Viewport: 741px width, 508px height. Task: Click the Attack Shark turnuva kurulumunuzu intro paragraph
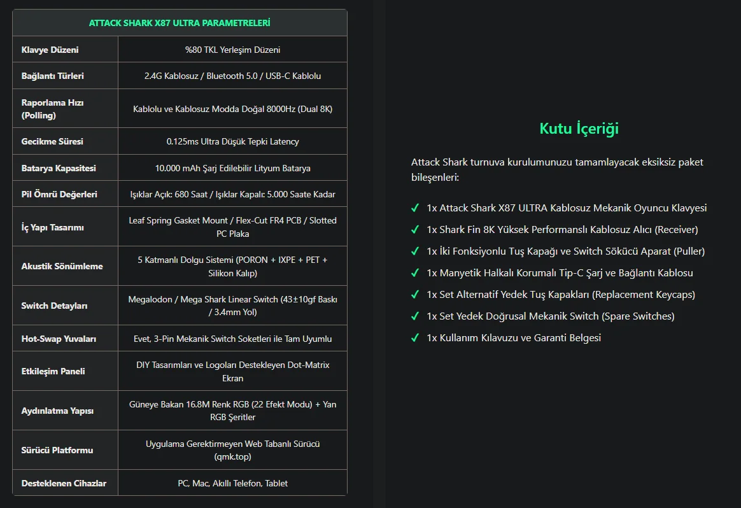[x=557, y=169]
